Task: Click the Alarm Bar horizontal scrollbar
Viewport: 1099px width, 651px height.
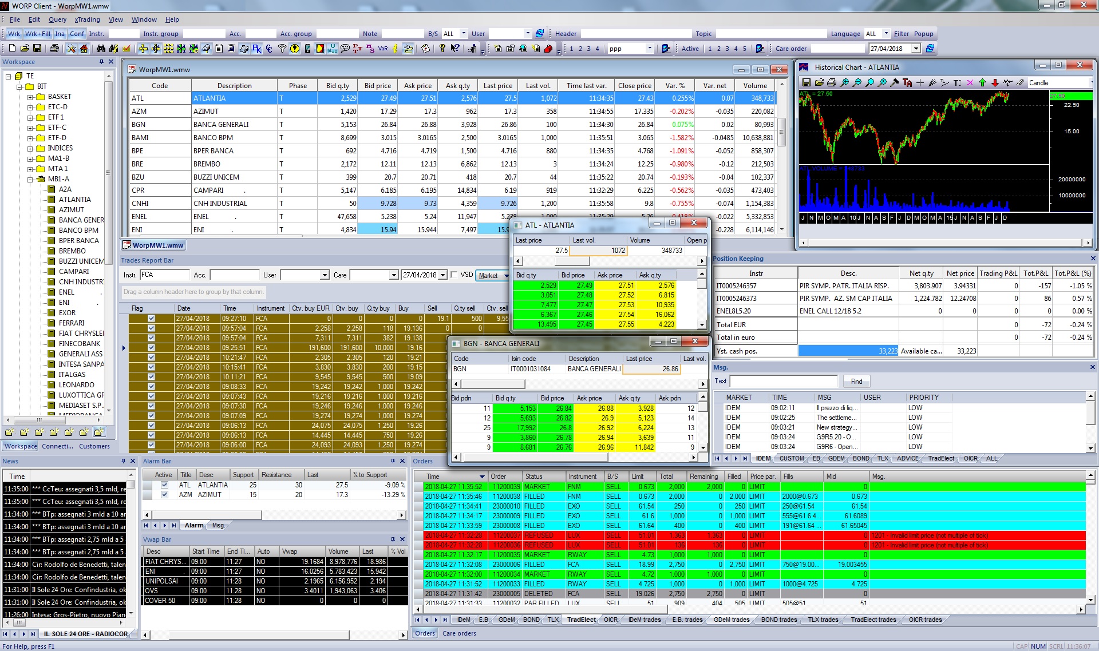Action: (274, 515)
